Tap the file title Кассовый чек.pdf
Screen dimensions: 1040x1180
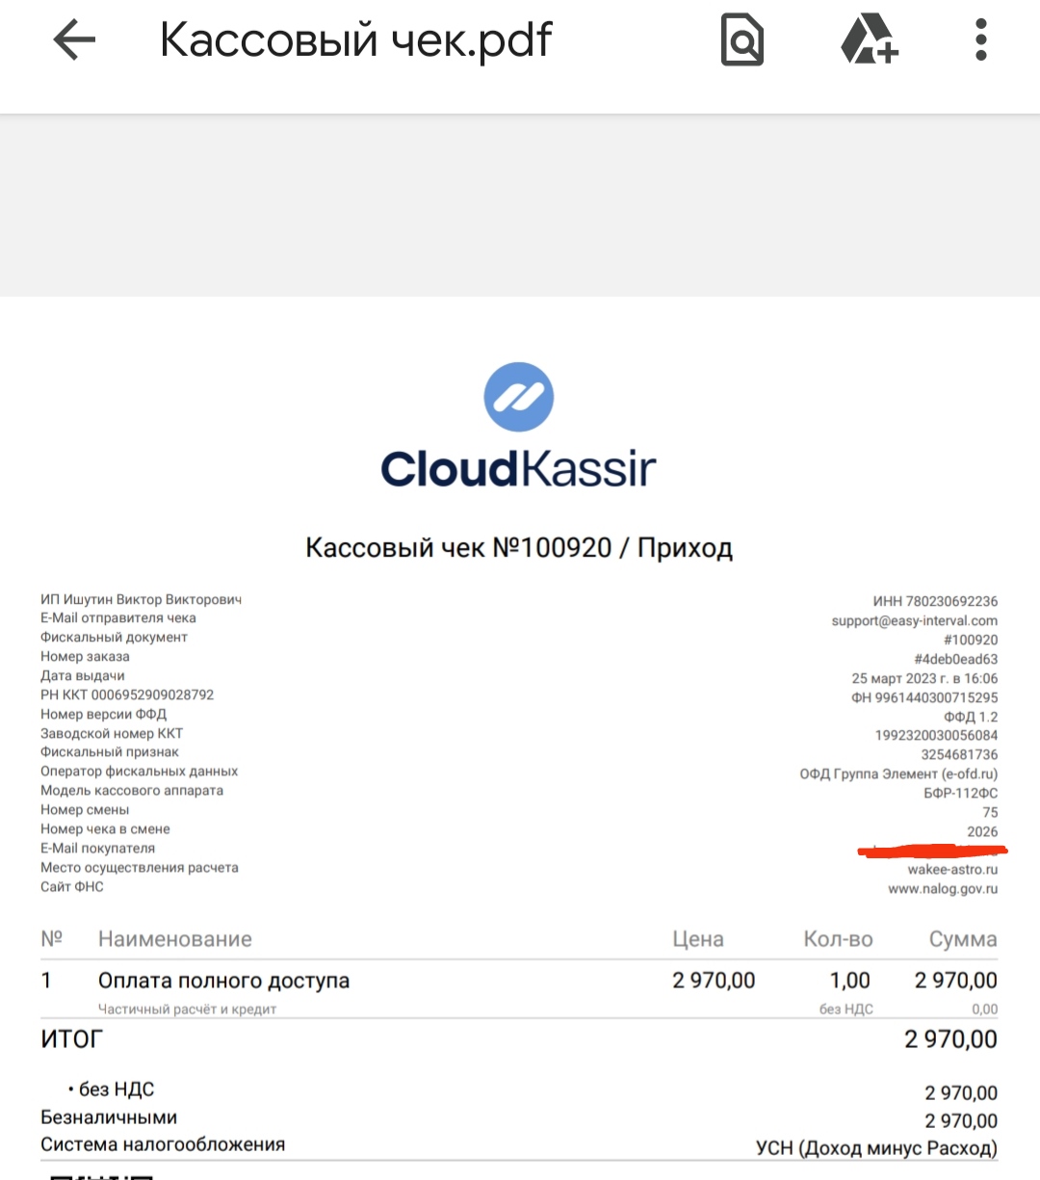[x=355, y=40]
